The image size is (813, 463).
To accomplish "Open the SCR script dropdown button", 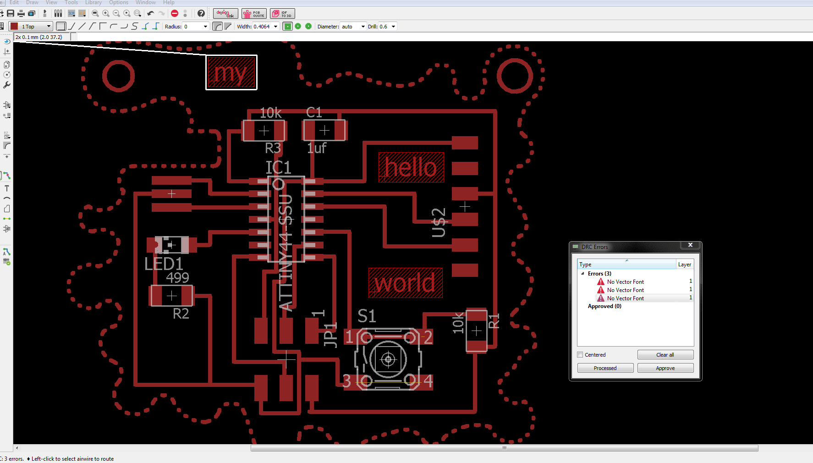I will [x=71, y=13].
